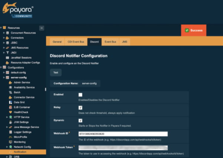Click the Data Grid icon
The image size is (223, 158).
pyautogui.click(x=10, y=102)
